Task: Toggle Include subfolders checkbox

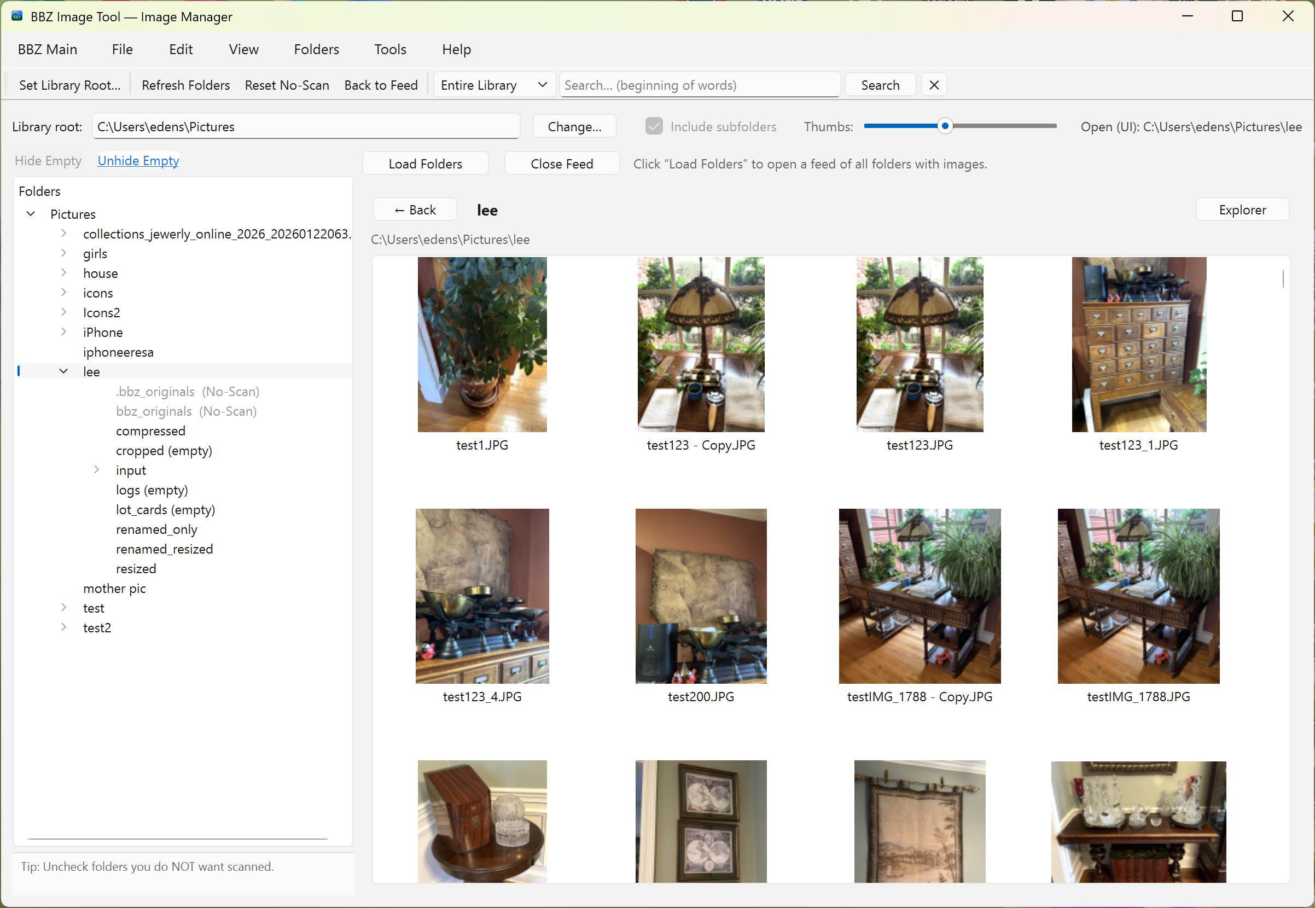Action: pyautogui.click(x=654, y=126)
